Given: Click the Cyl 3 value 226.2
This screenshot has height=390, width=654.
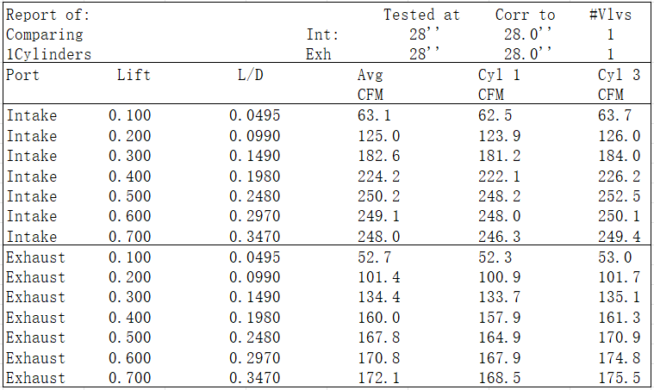Looking at the screenshot, I should coord(619,176).
